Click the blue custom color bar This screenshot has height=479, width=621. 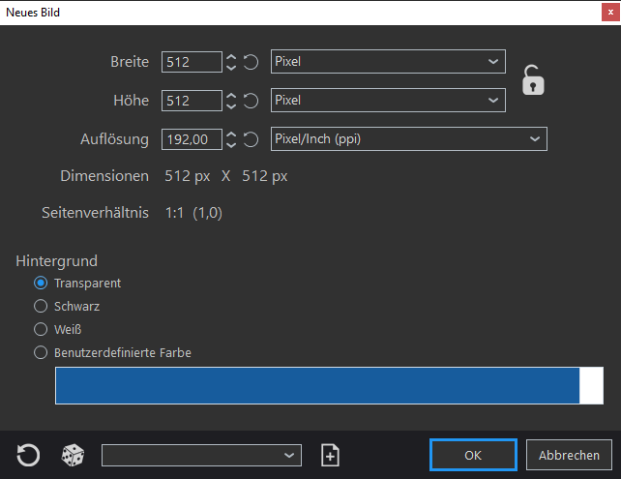(x=316, y=385)
